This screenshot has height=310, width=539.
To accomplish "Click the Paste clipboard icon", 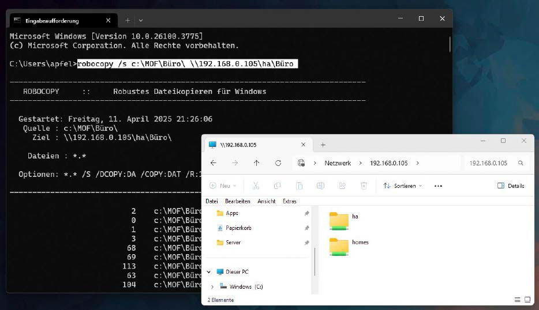I will pyautogui.click(x=299, y=186).
